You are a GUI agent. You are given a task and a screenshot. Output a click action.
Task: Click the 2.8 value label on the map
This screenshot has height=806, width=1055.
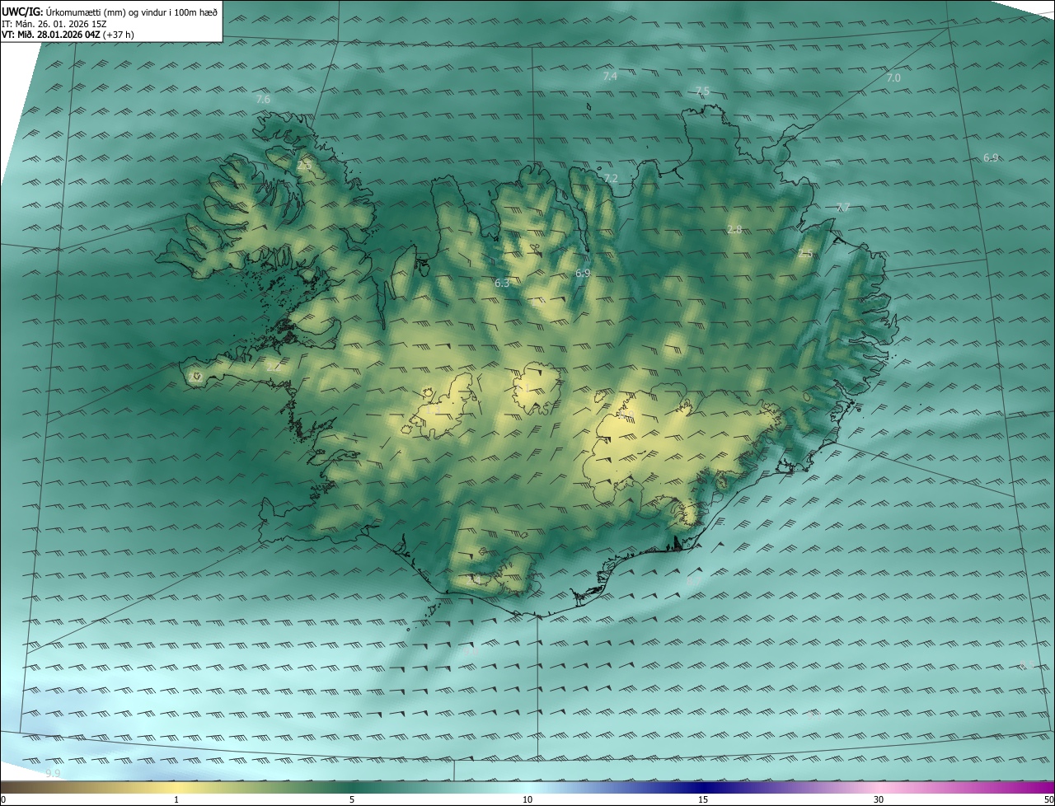click(734, 229)
